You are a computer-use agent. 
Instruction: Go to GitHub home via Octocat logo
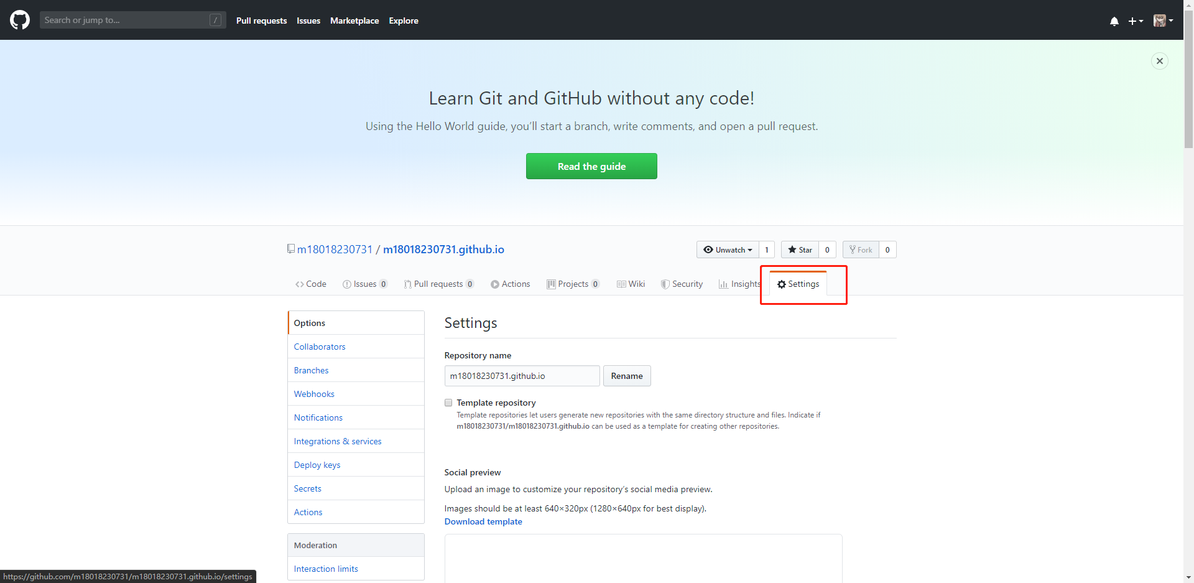point(20,20)
